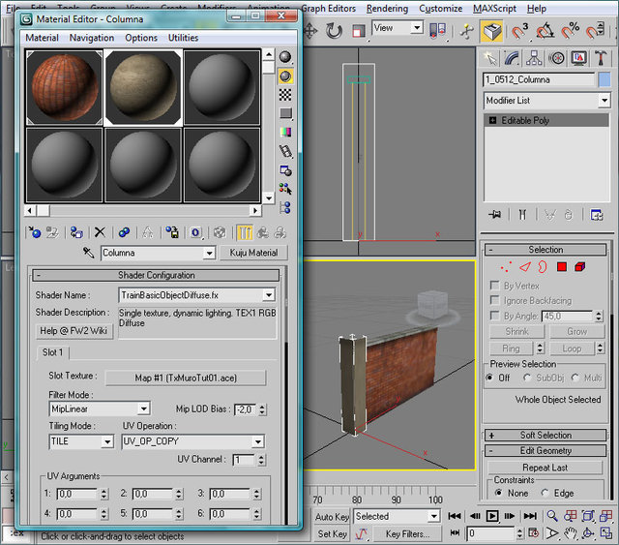
Task: Select the Polygon sub-object level icon
Action: pyautogui.click(x=561, y=267)
